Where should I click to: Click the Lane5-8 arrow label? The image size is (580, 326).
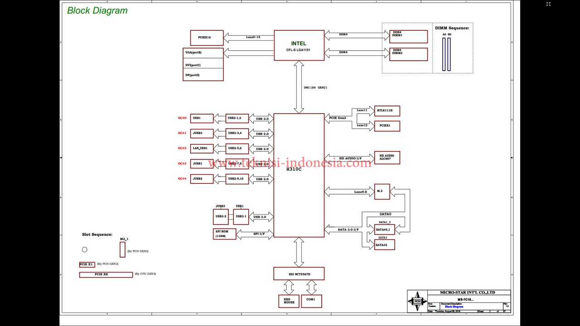(360, 192)
